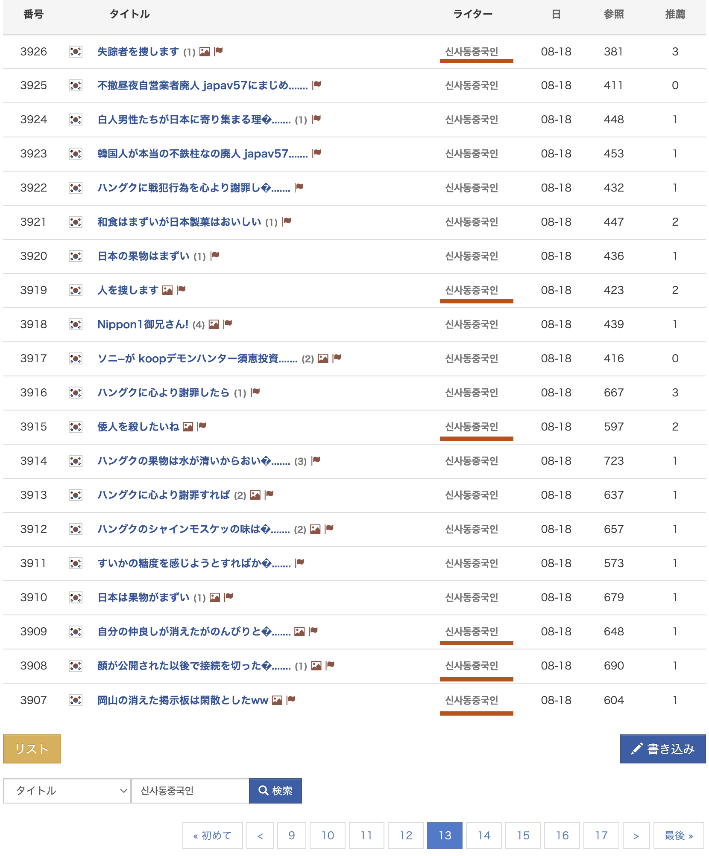Go to page 14 in pagination

[x=484, y=836]
